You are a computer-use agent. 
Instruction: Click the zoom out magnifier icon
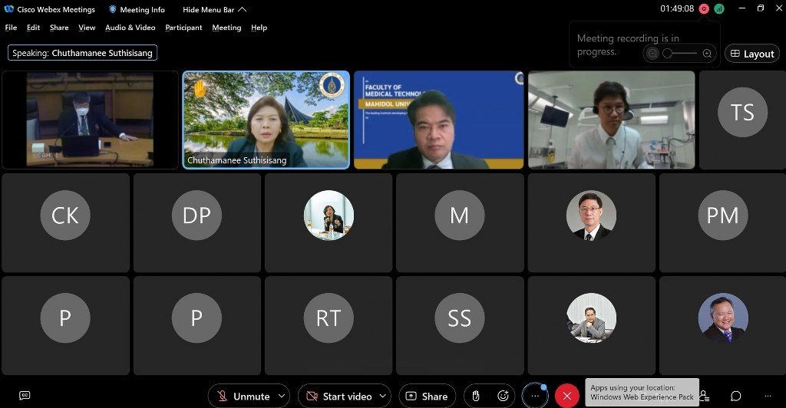pyautogui.click(x=652, y=54)
